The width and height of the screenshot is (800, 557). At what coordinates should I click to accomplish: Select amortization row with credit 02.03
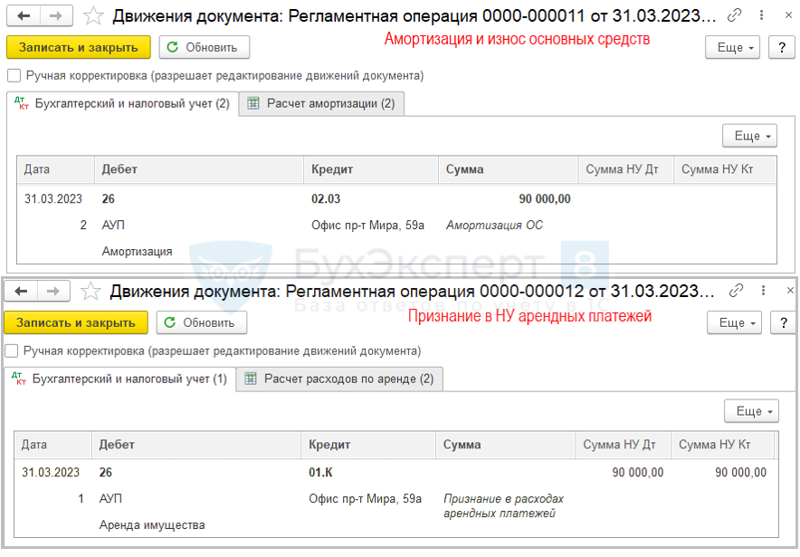[x=326, y=199]
